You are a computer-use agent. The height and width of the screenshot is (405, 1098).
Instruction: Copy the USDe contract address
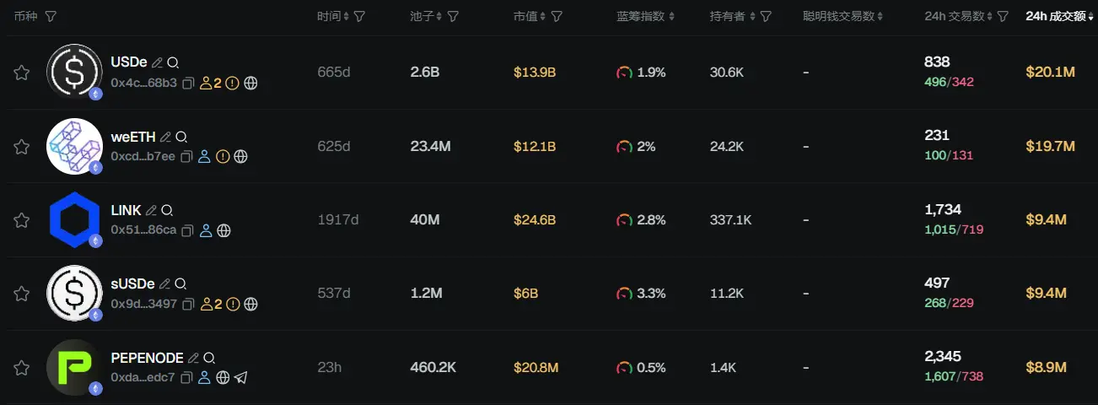(188, 83)
